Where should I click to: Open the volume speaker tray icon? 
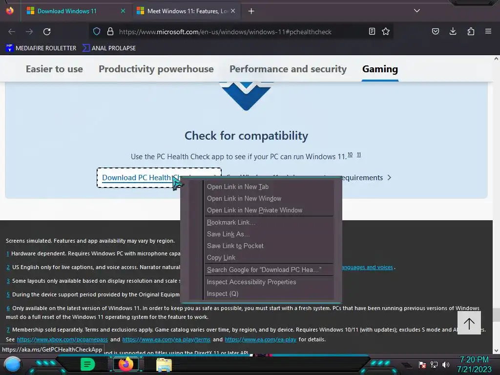[446, 364]
